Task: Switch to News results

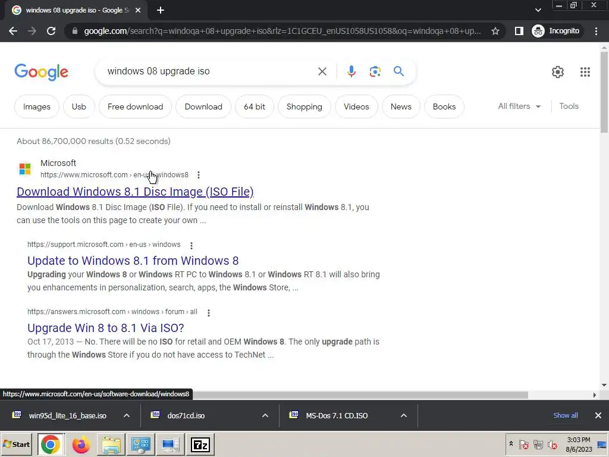Action: [x=401, y=107]
